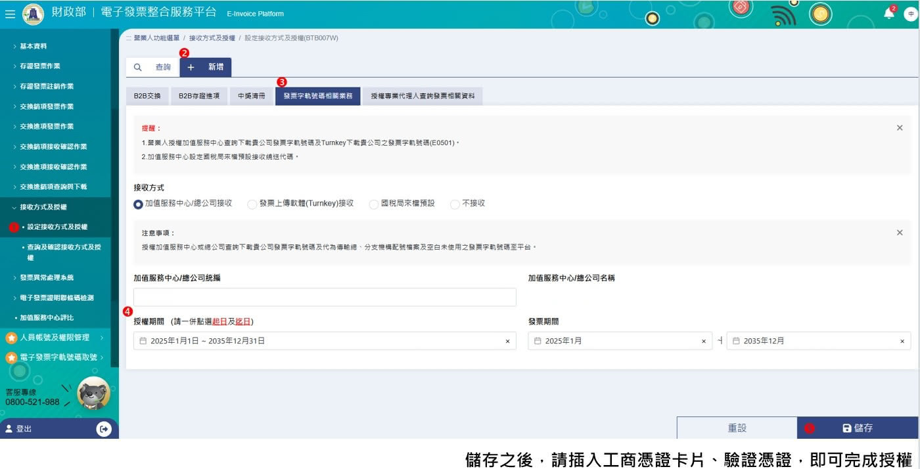The width and height of the screenshot is (920, 469).
Task: Clear the 2025年1月 invoice period start
Action: [703, 342]
